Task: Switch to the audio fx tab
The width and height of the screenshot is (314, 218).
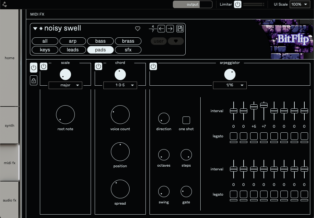Action: pos(9,200)
